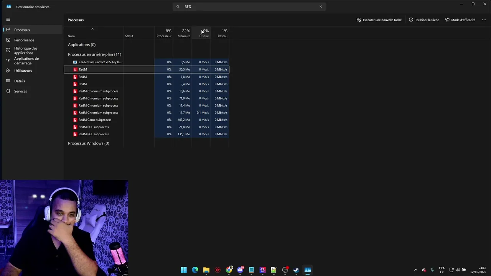
Task: Open the purple app taskbar icon
Action: coord(262,270)
